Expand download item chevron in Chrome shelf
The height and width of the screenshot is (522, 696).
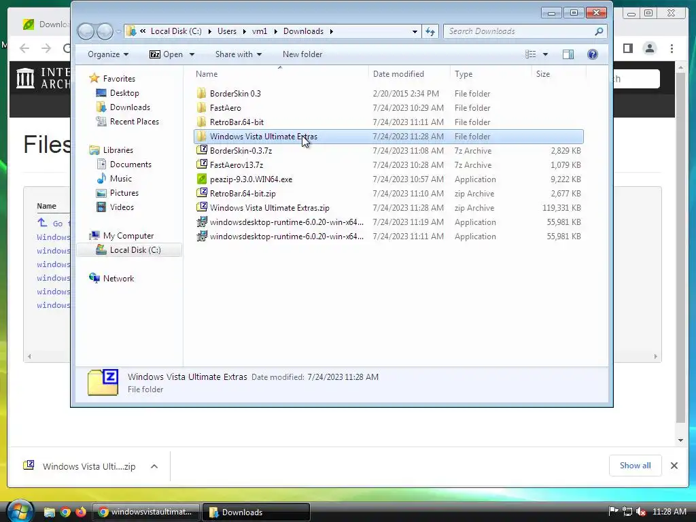(x=154, y=466)
